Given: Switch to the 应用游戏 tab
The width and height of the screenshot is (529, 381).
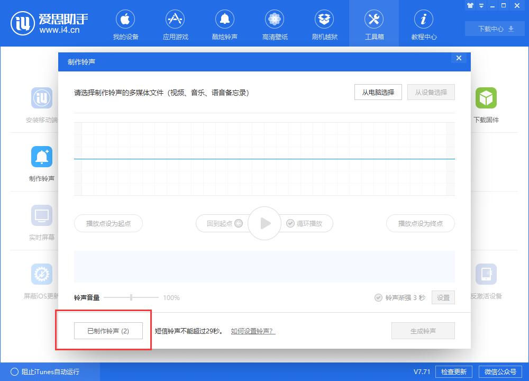Looking at the screenshot, I should [x=175, y=19].
